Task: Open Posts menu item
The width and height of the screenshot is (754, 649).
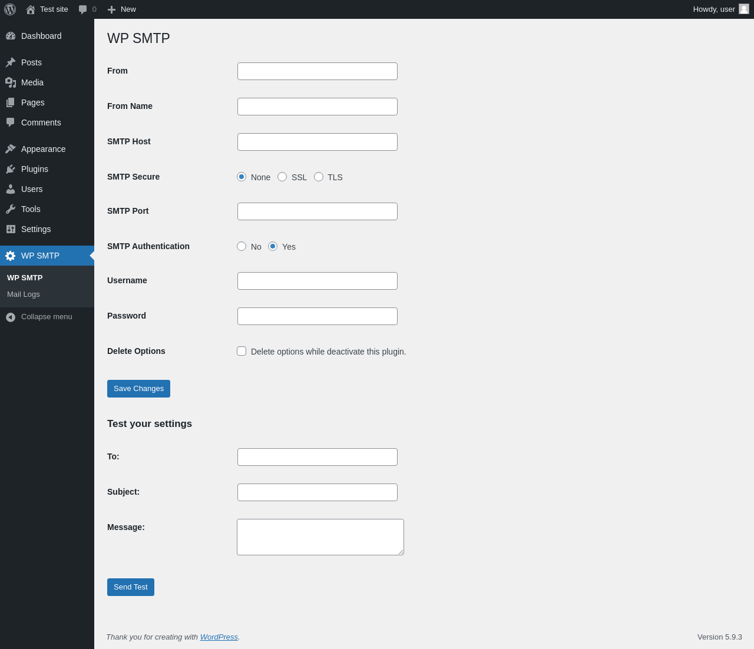Action: tap(47, 62)
